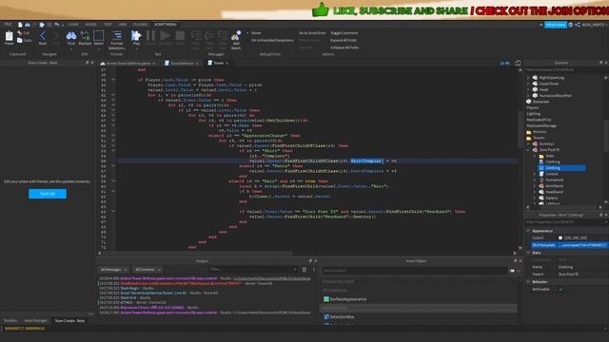This screenshot has height=342, width=609.
Task: Toggle the Archivable checkbox
Action: point(560,289)
